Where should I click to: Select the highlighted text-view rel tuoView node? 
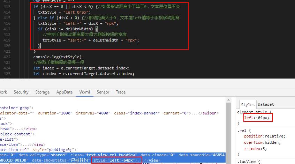(x=113, y=158)
